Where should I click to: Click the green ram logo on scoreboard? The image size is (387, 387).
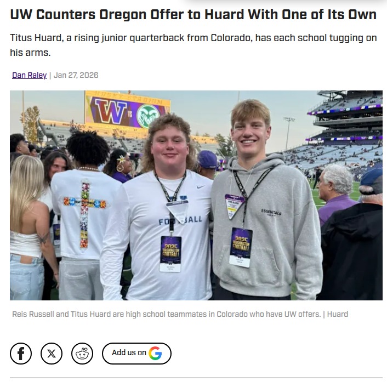pyautogui.click(x=148, y=116)
